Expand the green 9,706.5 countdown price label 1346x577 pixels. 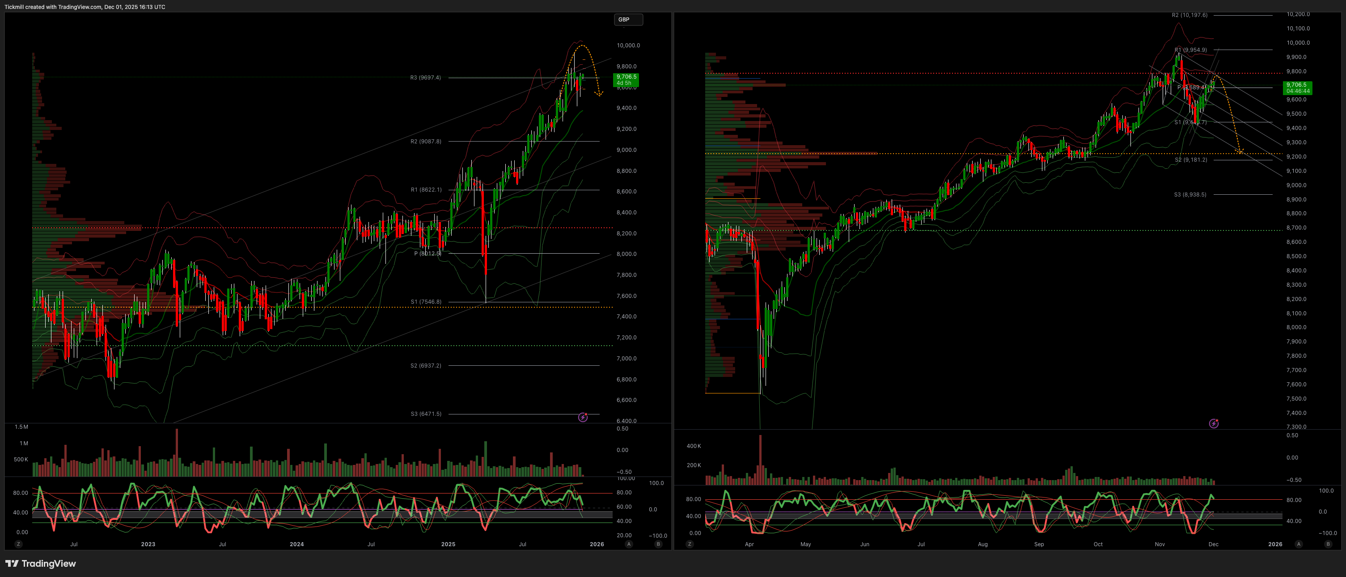point(626,79)
